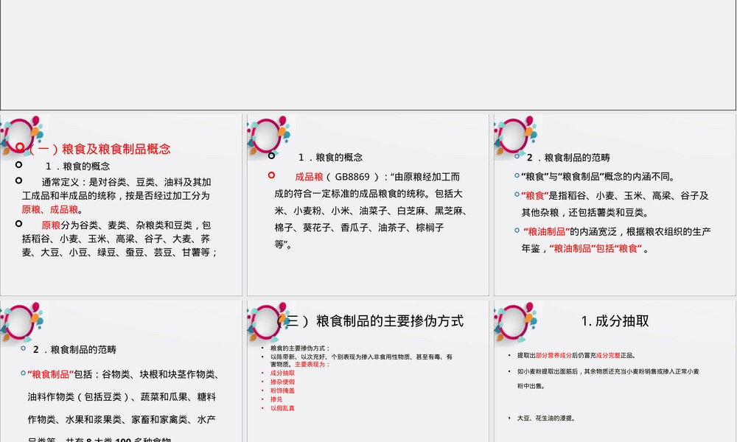Click the line 油料作物类（包括豆类）、蔬菜和瓜果
Viewport: 737px width, 442px height.
[x=122, y=397]
